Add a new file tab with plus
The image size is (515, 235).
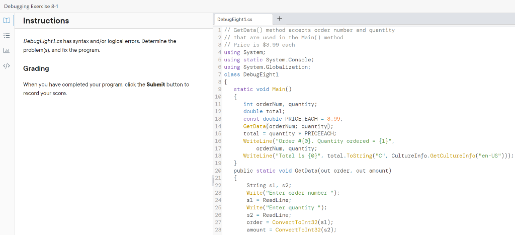(x=280, y=19)
